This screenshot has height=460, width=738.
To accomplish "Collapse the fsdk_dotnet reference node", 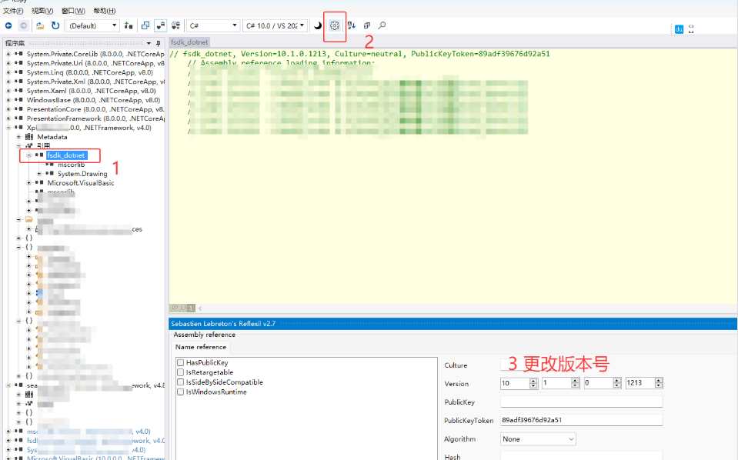I will click(x=28, y=155).
